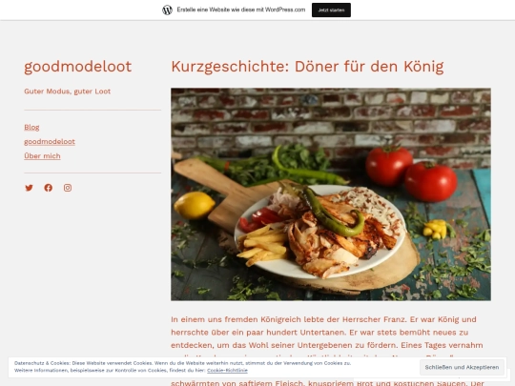
Task: Click the tagline 'Guter Modus, guter Loot'
Action: click(x=68, y=91)
